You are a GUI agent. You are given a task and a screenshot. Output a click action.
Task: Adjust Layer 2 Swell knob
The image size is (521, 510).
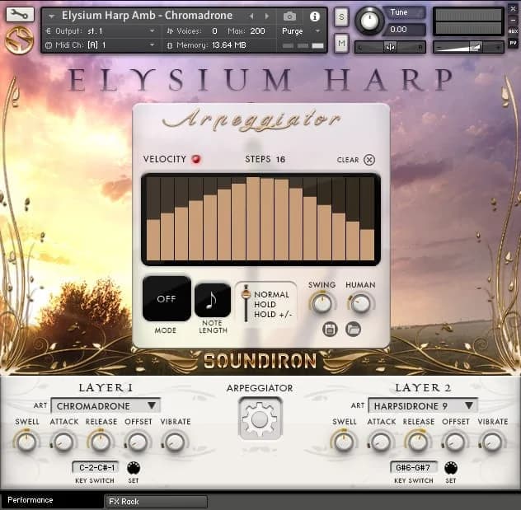(345, 442)
